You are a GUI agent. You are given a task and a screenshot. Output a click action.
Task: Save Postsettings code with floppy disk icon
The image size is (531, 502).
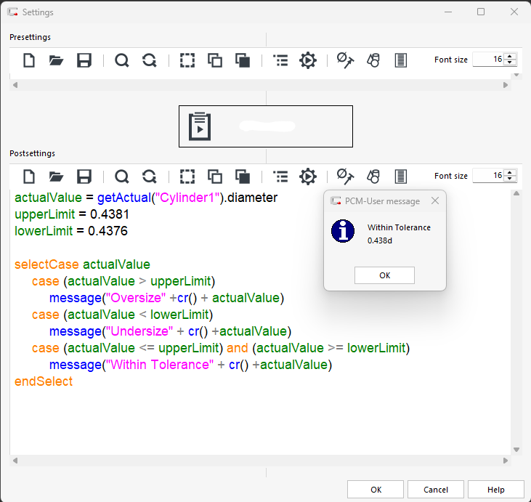click(x=84, y=176)
